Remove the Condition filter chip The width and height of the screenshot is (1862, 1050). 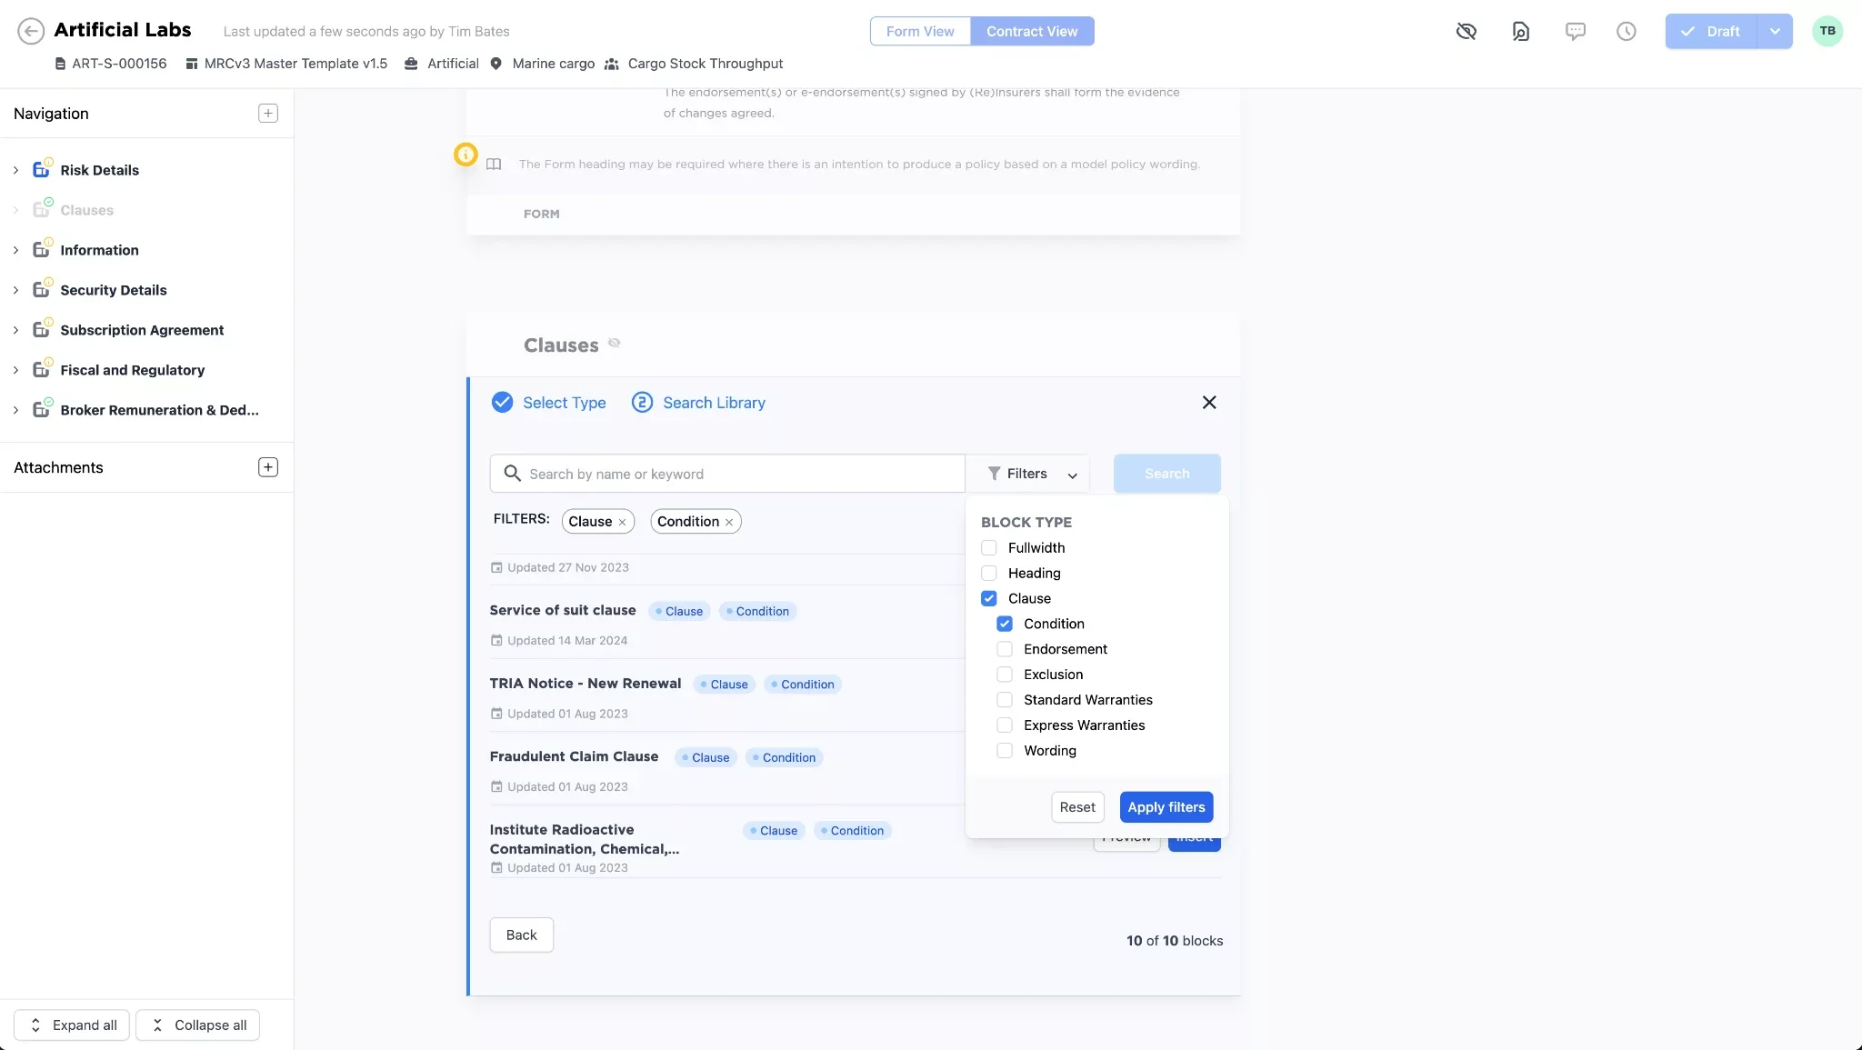tap(729, 522)
